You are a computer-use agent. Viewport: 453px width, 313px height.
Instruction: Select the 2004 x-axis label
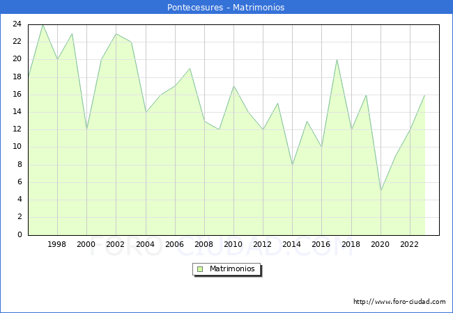(146, 244)
